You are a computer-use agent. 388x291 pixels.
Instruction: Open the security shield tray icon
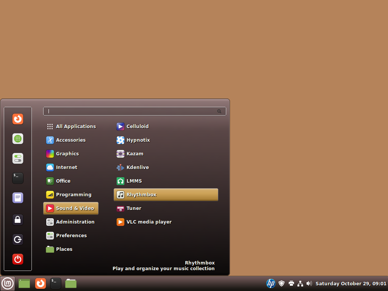point(282,283)
